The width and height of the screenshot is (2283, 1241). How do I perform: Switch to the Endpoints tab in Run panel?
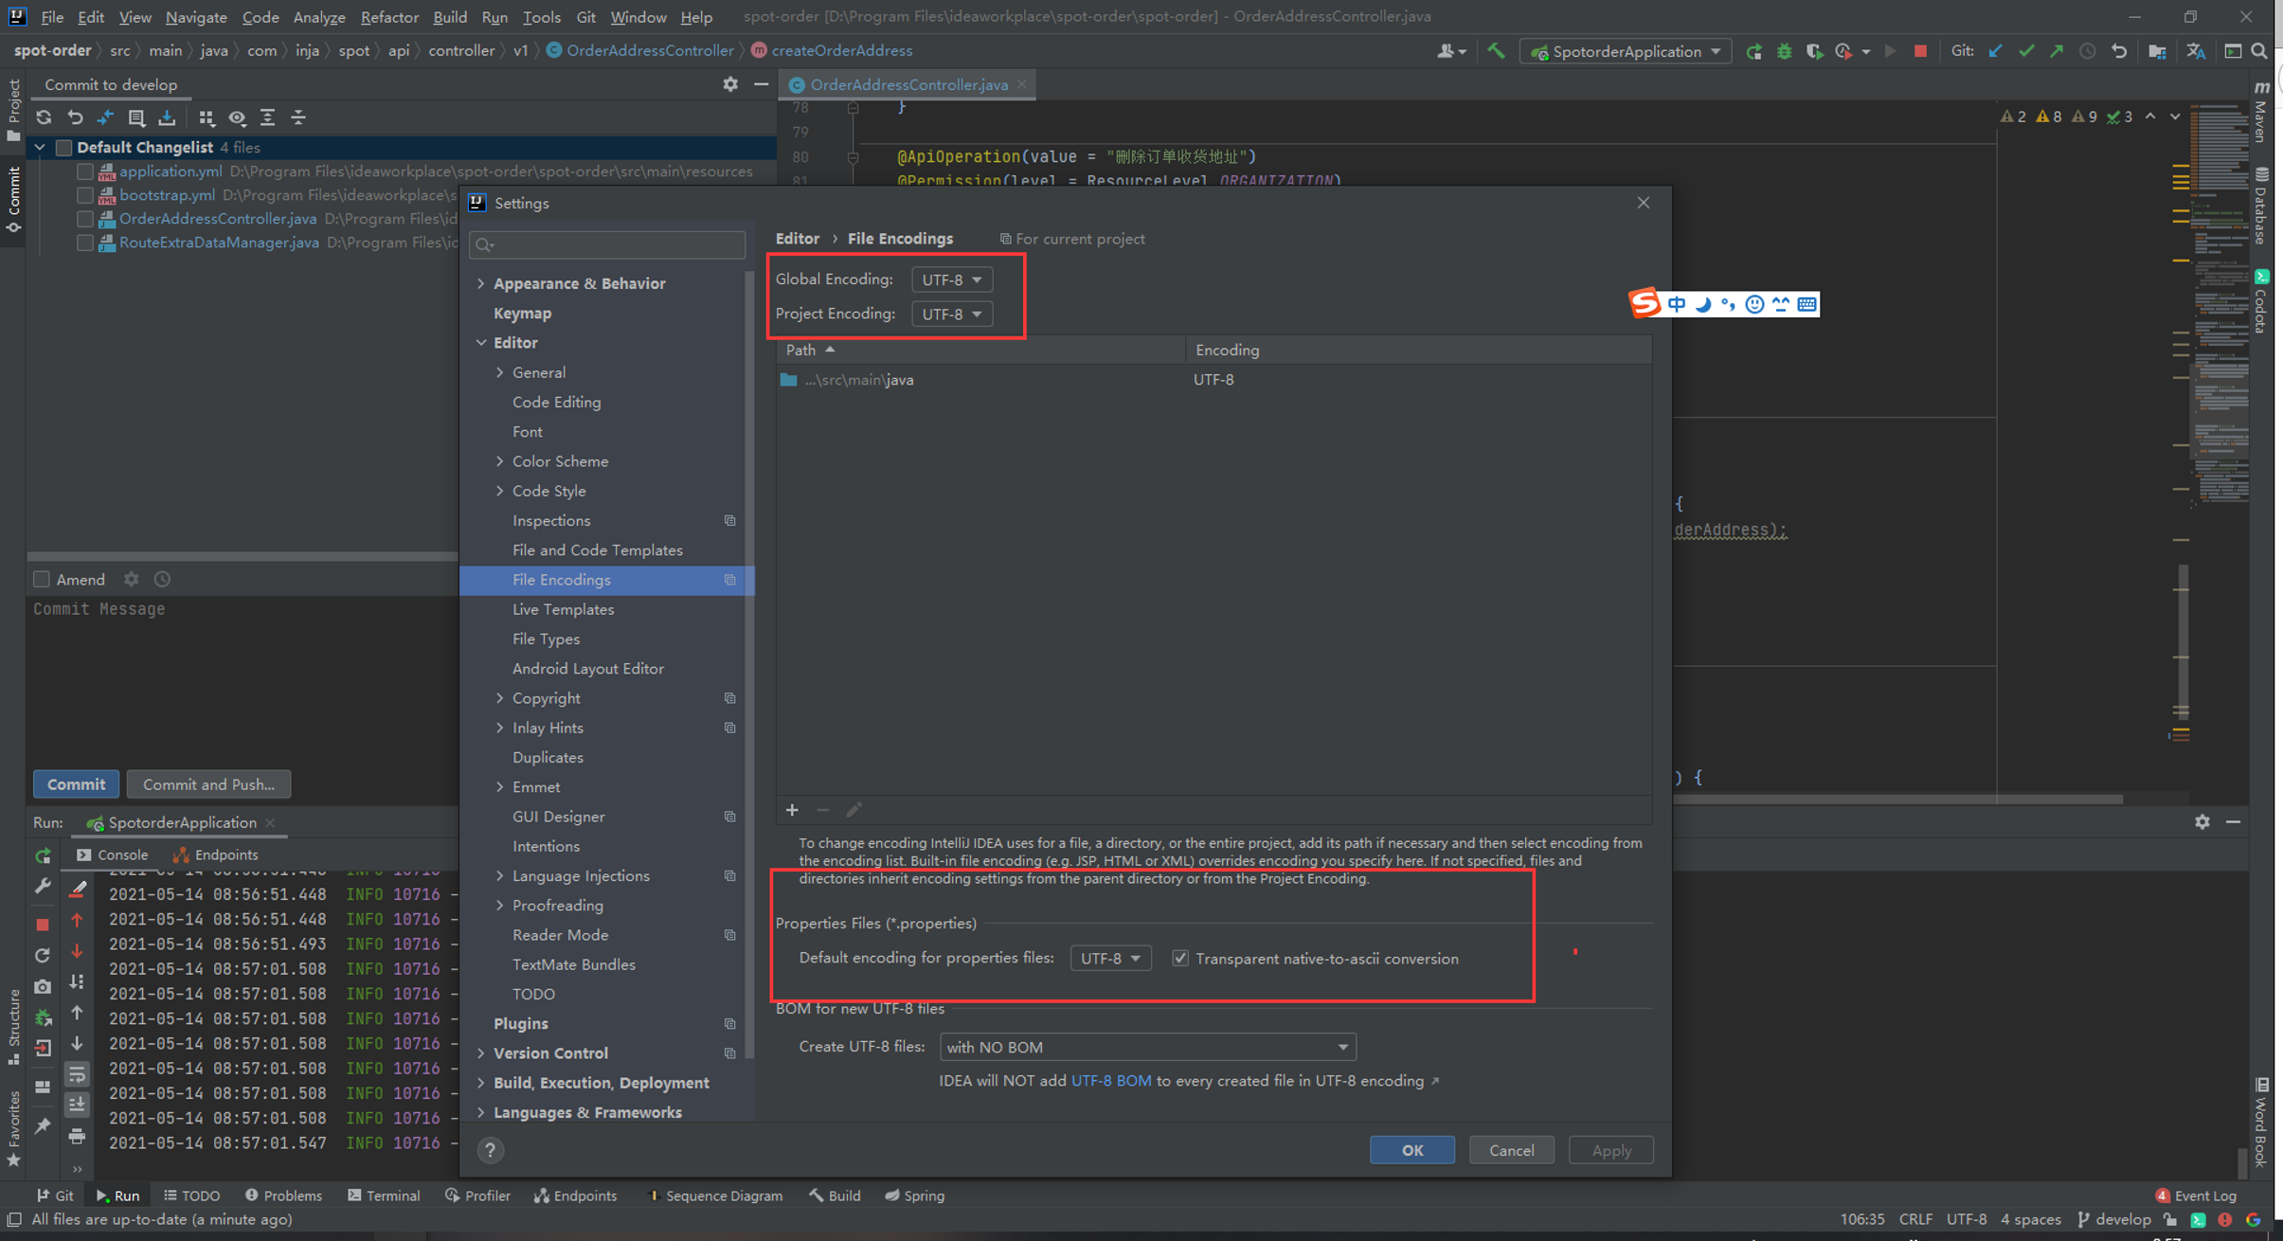(215, 854)
